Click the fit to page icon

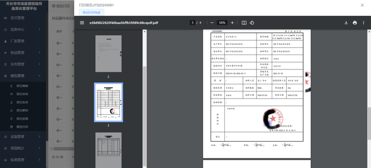point(244,23)
